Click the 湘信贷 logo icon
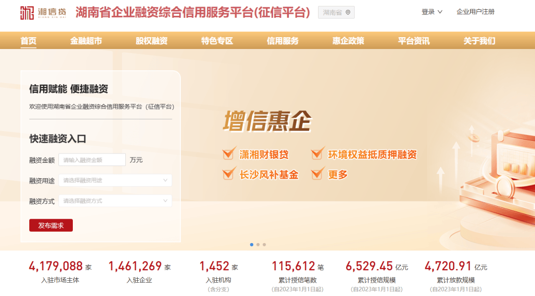535x296 pixels. 27,12
